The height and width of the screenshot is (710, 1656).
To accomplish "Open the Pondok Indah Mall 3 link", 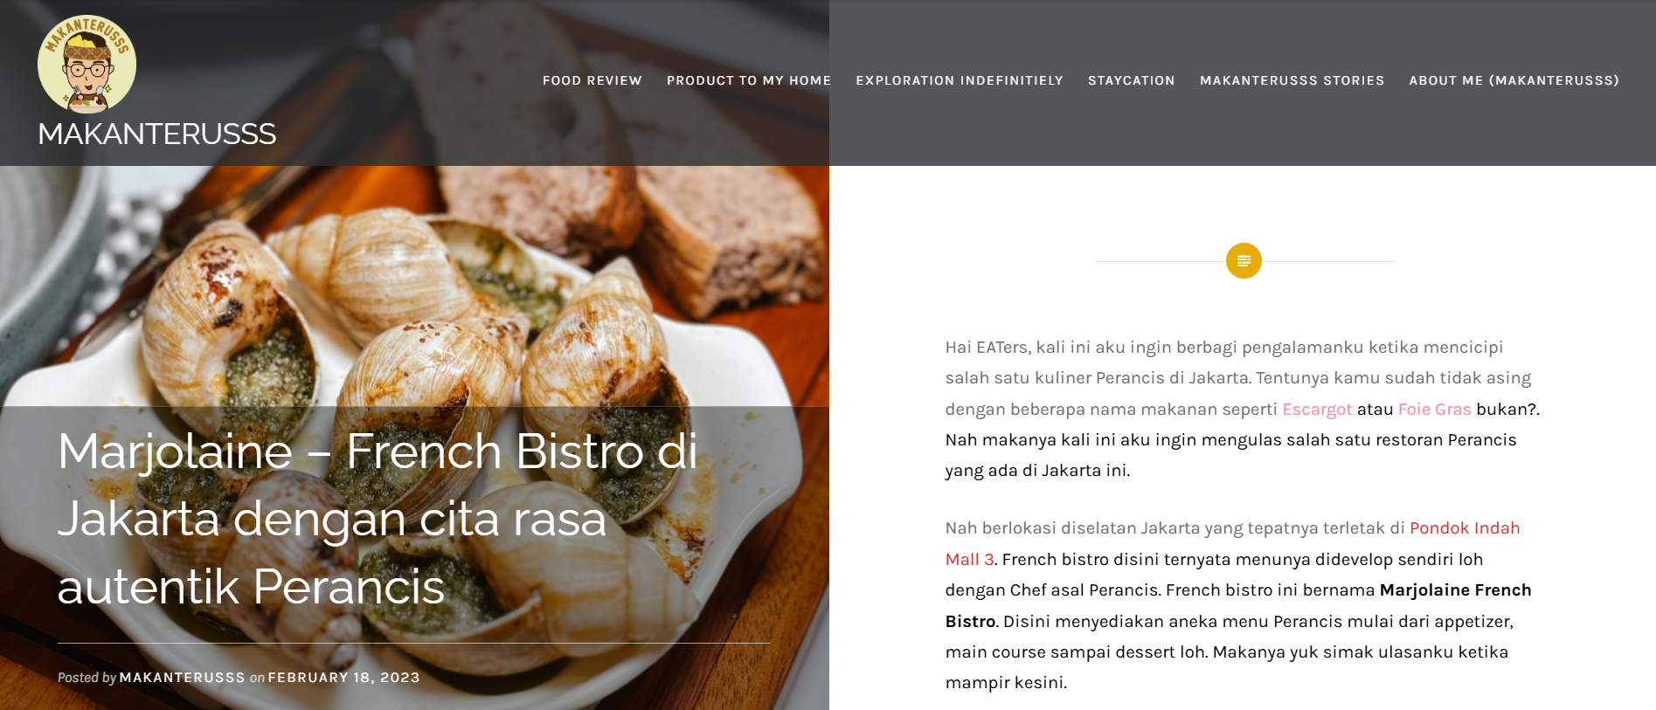I will 1232,543.
